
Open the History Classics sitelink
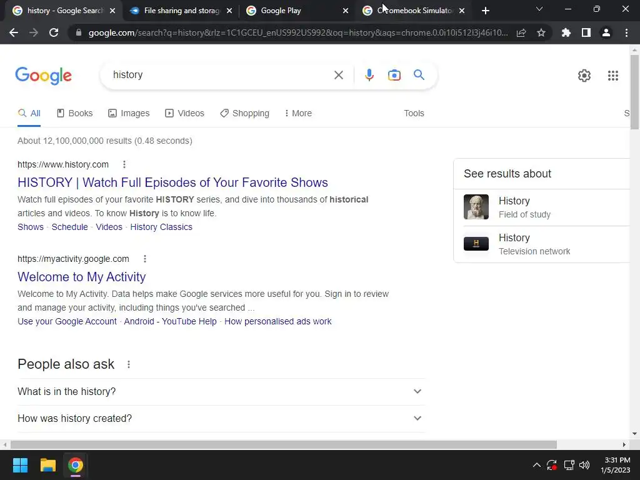pyautogui.click(x=161, y=227)
